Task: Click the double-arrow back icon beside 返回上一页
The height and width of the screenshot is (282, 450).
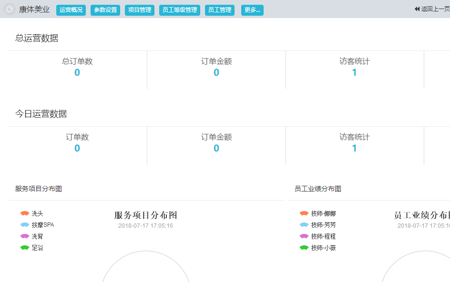Action: click(416, 8)
